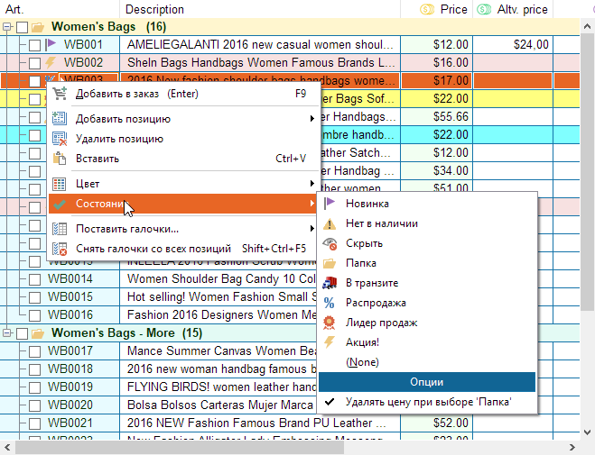Screen dimensions: 595x455
Task: Click the Altv. price column header
Action: point(513,9)
